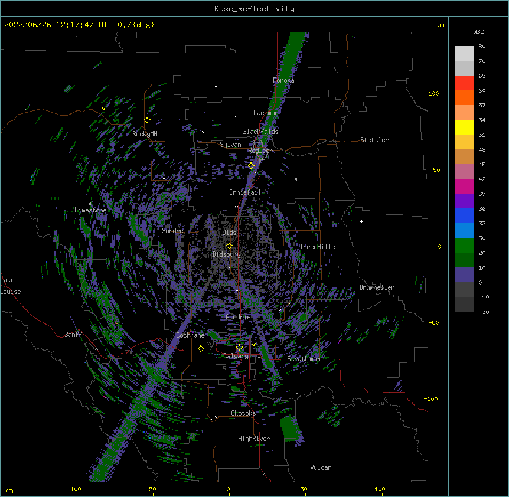
Task: Click the Innisfail city label
Action: 245,192
